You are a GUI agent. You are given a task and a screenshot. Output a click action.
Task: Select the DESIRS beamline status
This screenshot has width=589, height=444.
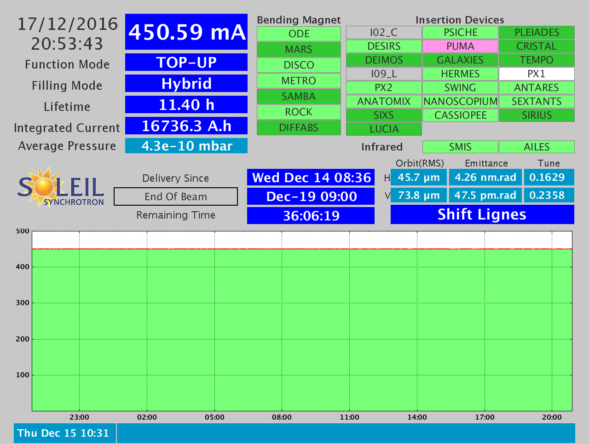click(x=384, y=46)
